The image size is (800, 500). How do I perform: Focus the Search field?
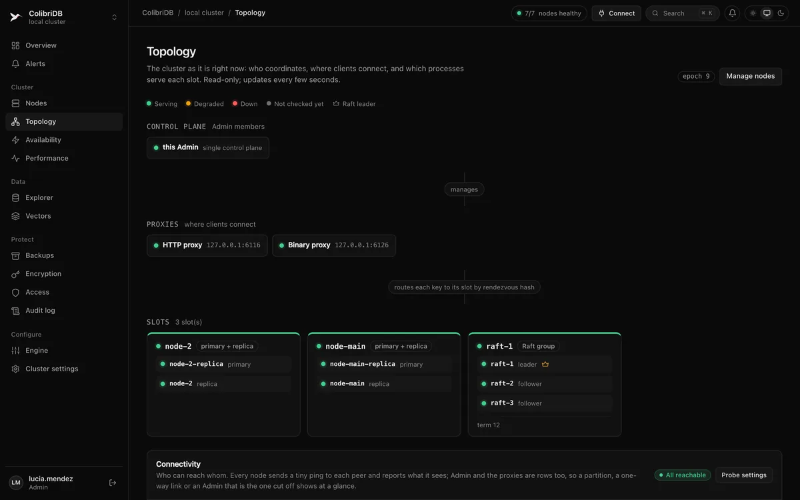coord(682,13)
